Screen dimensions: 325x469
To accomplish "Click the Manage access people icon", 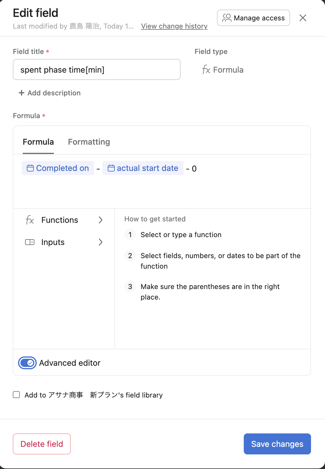I will tap(227, 18).
